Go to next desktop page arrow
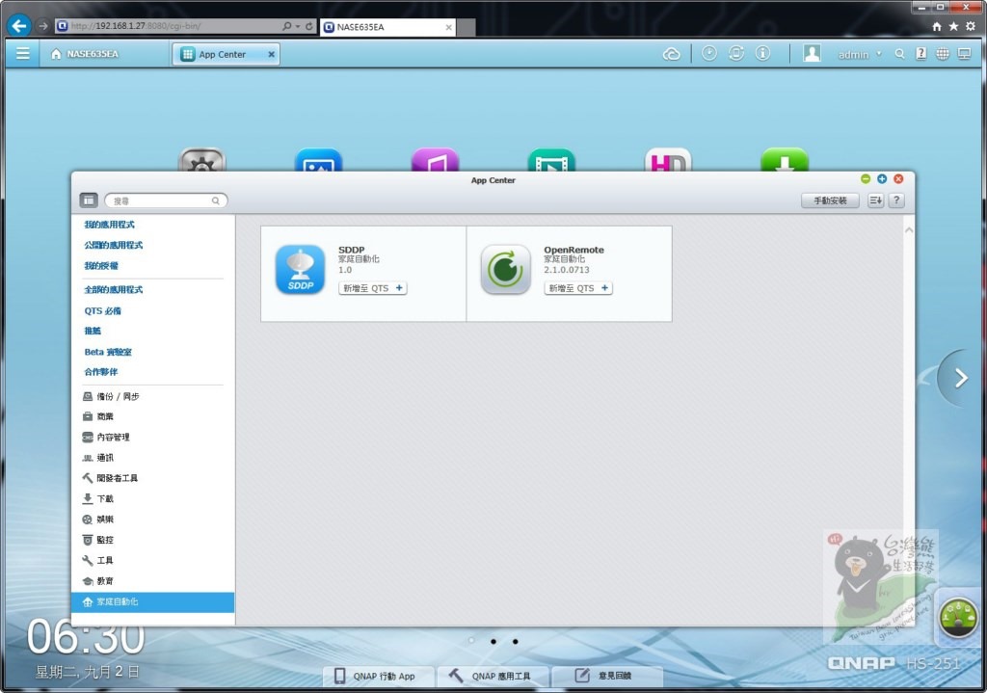The image size is (987, 693). click(x=961, y=378)
